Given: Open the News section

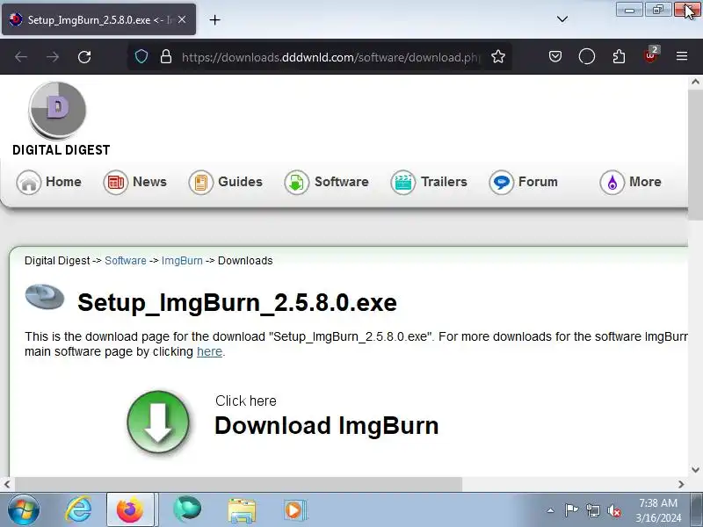Looking at the screenshot, I should point(135,183).
